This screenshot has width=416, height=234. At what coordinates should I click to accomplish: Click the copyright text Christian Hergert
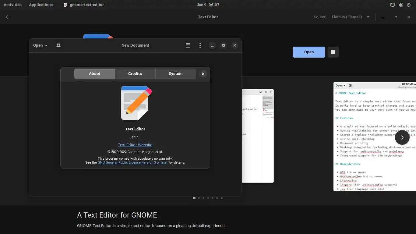135,152
